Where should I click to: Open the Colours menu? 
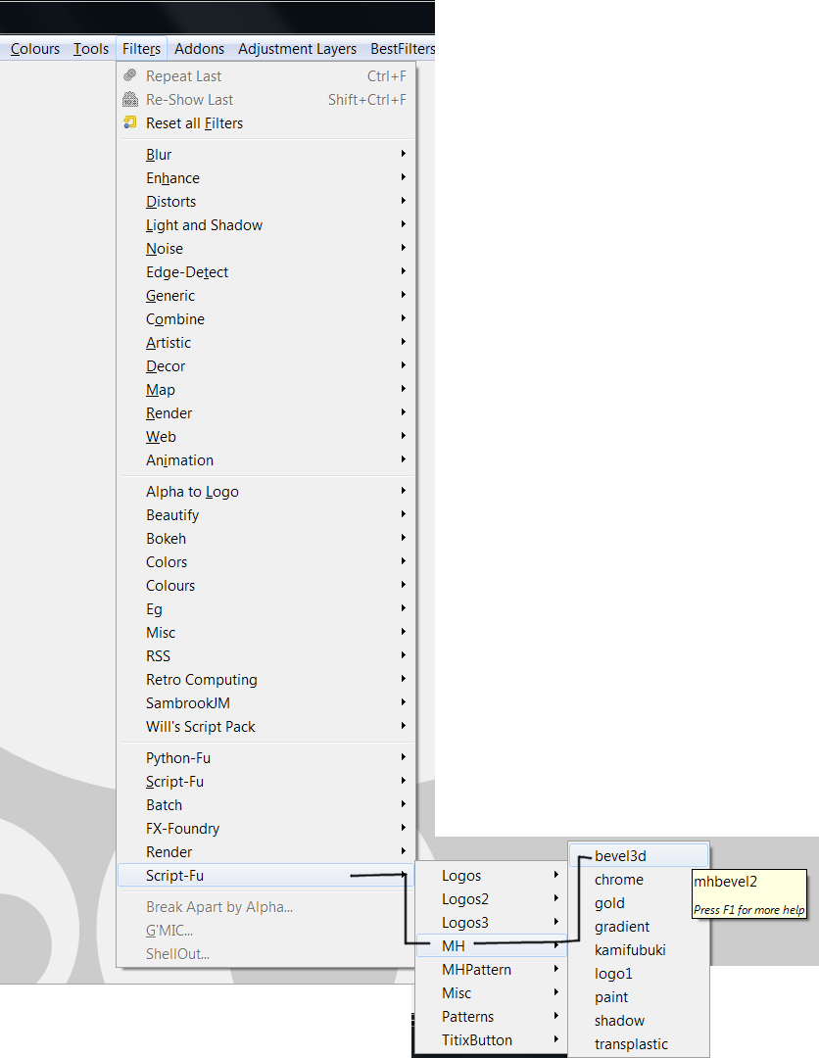35,49
